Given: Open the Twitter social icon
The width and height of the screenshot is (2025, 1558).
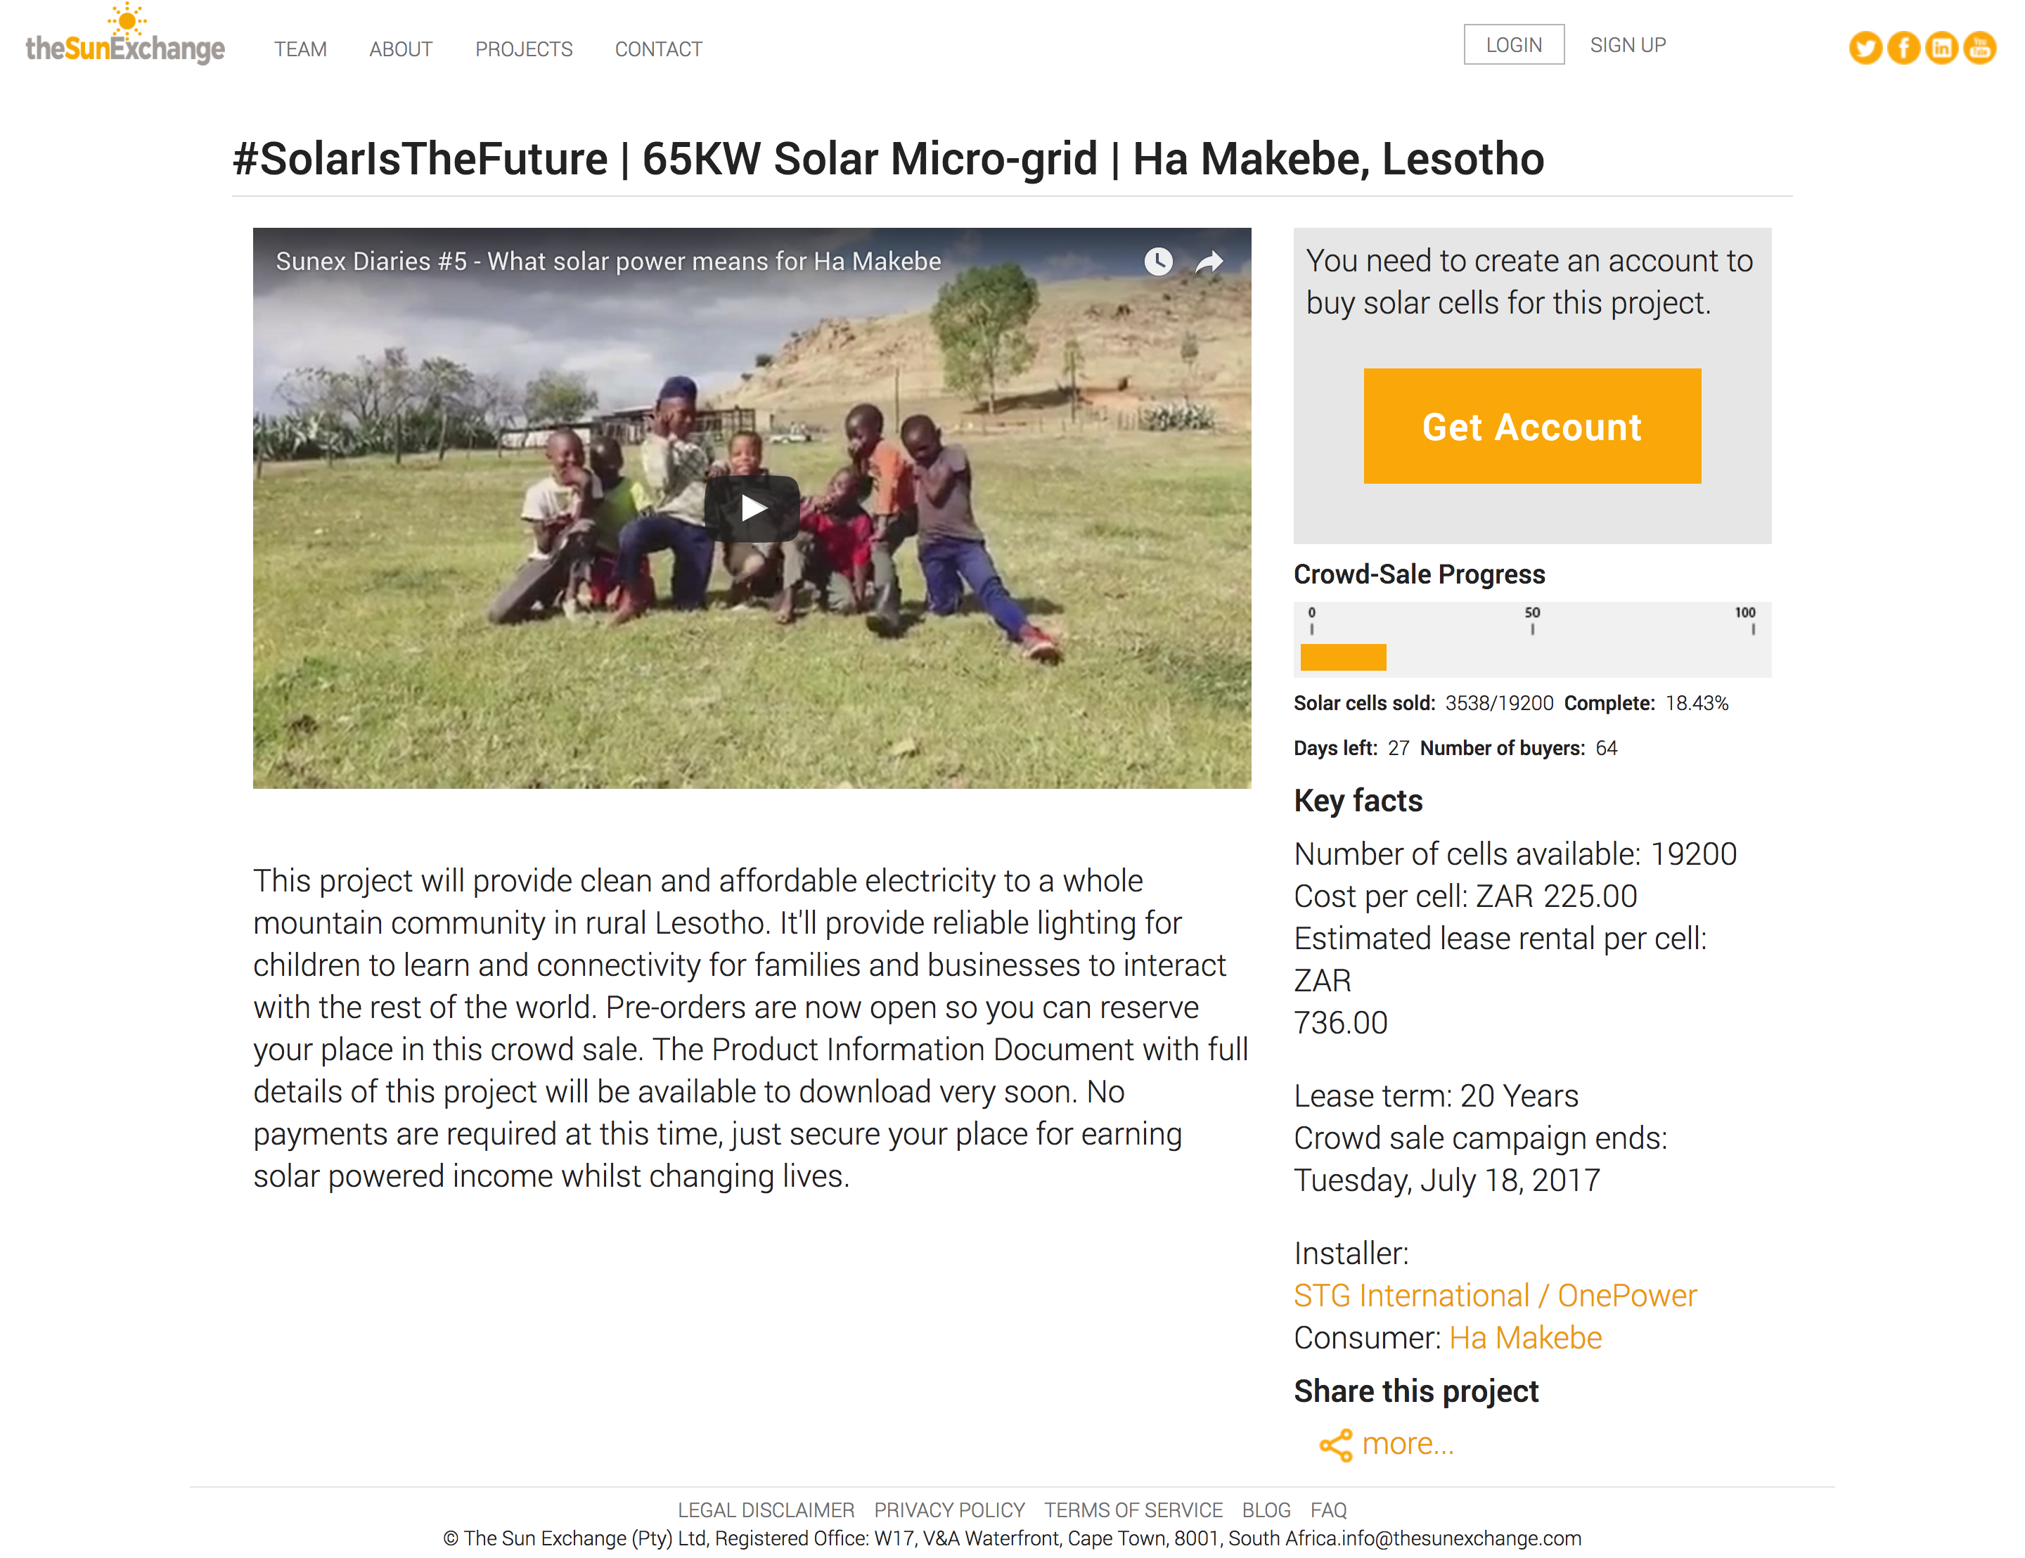Looking at the screenshot, I should (1865, 47).
